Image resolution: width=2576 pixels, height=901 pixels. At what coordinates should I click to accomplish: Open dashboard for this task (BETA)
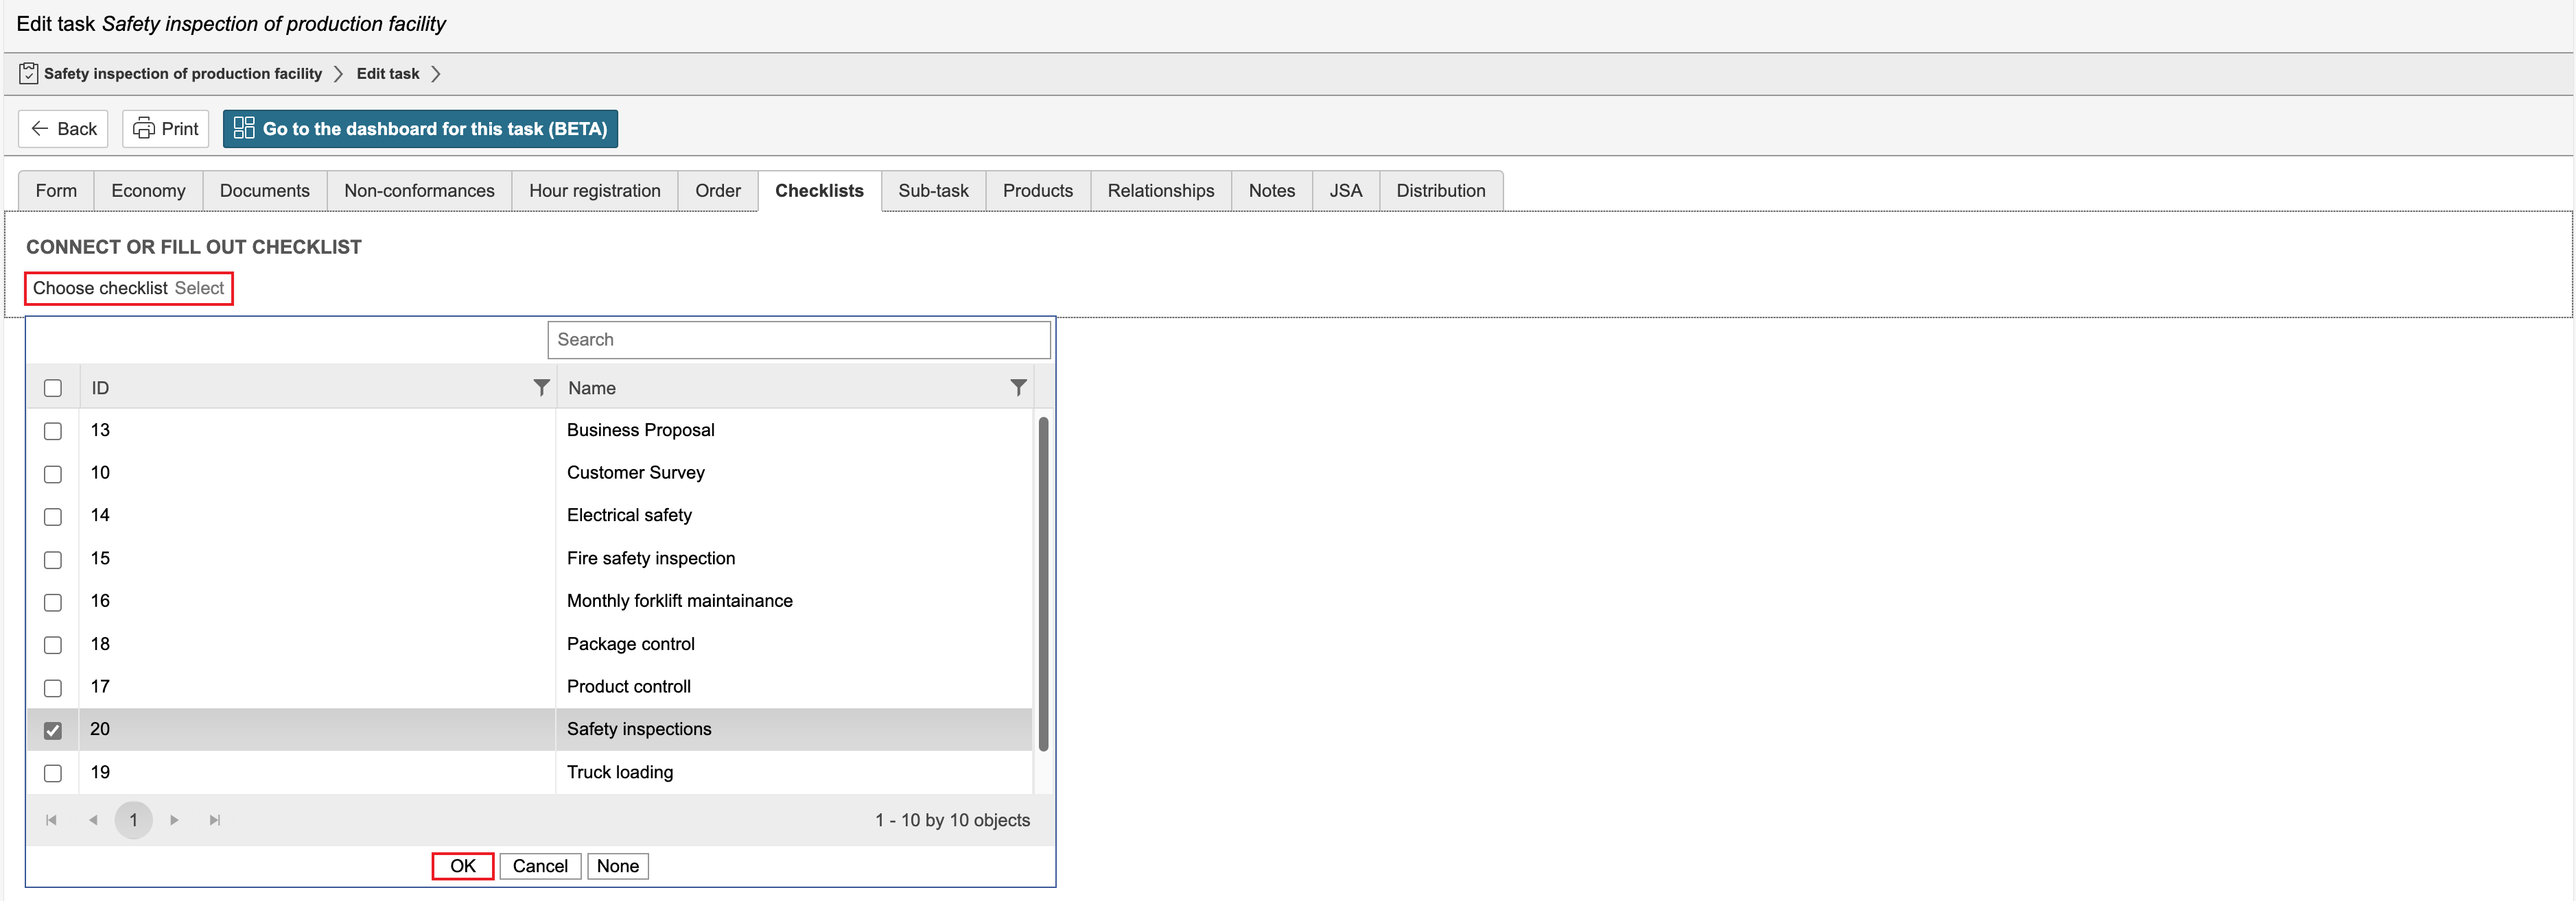pyautogui.click(x=420, y=129)
